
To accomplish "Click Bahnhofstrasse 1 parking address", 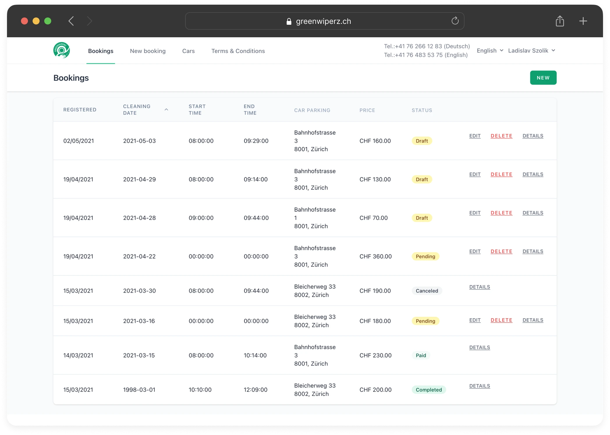I will 315,218.
